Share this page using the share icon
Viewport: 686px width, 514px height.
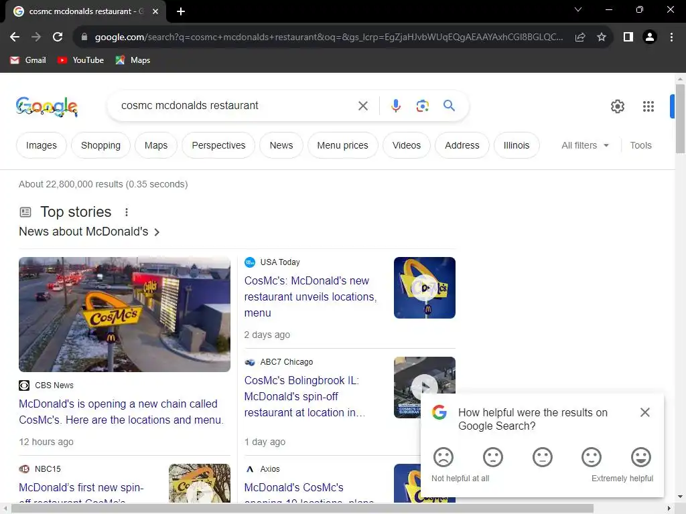(x=580, y=37)
